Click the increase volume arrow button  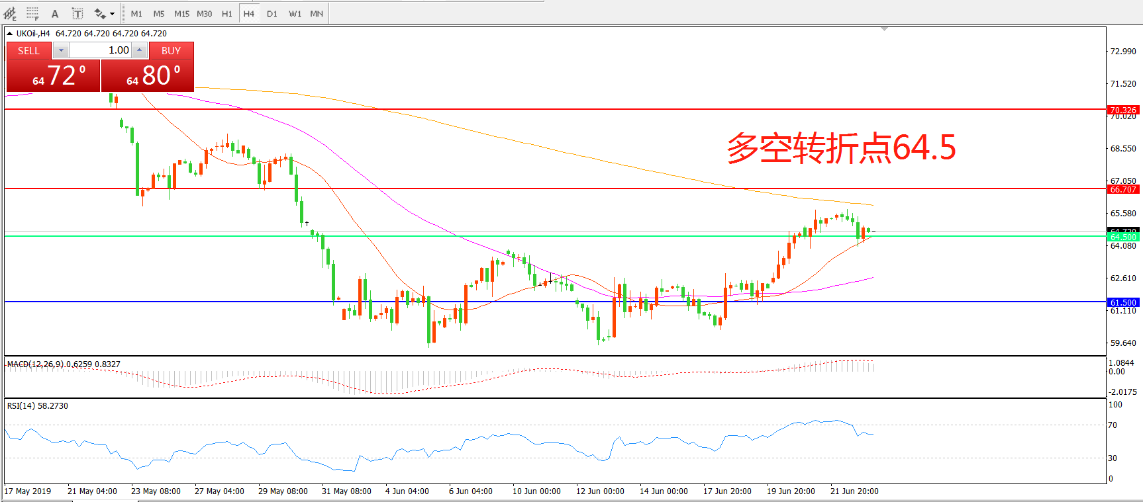pos(139,50)
